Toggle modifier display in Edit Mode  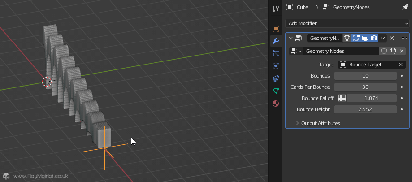[356, 38]
